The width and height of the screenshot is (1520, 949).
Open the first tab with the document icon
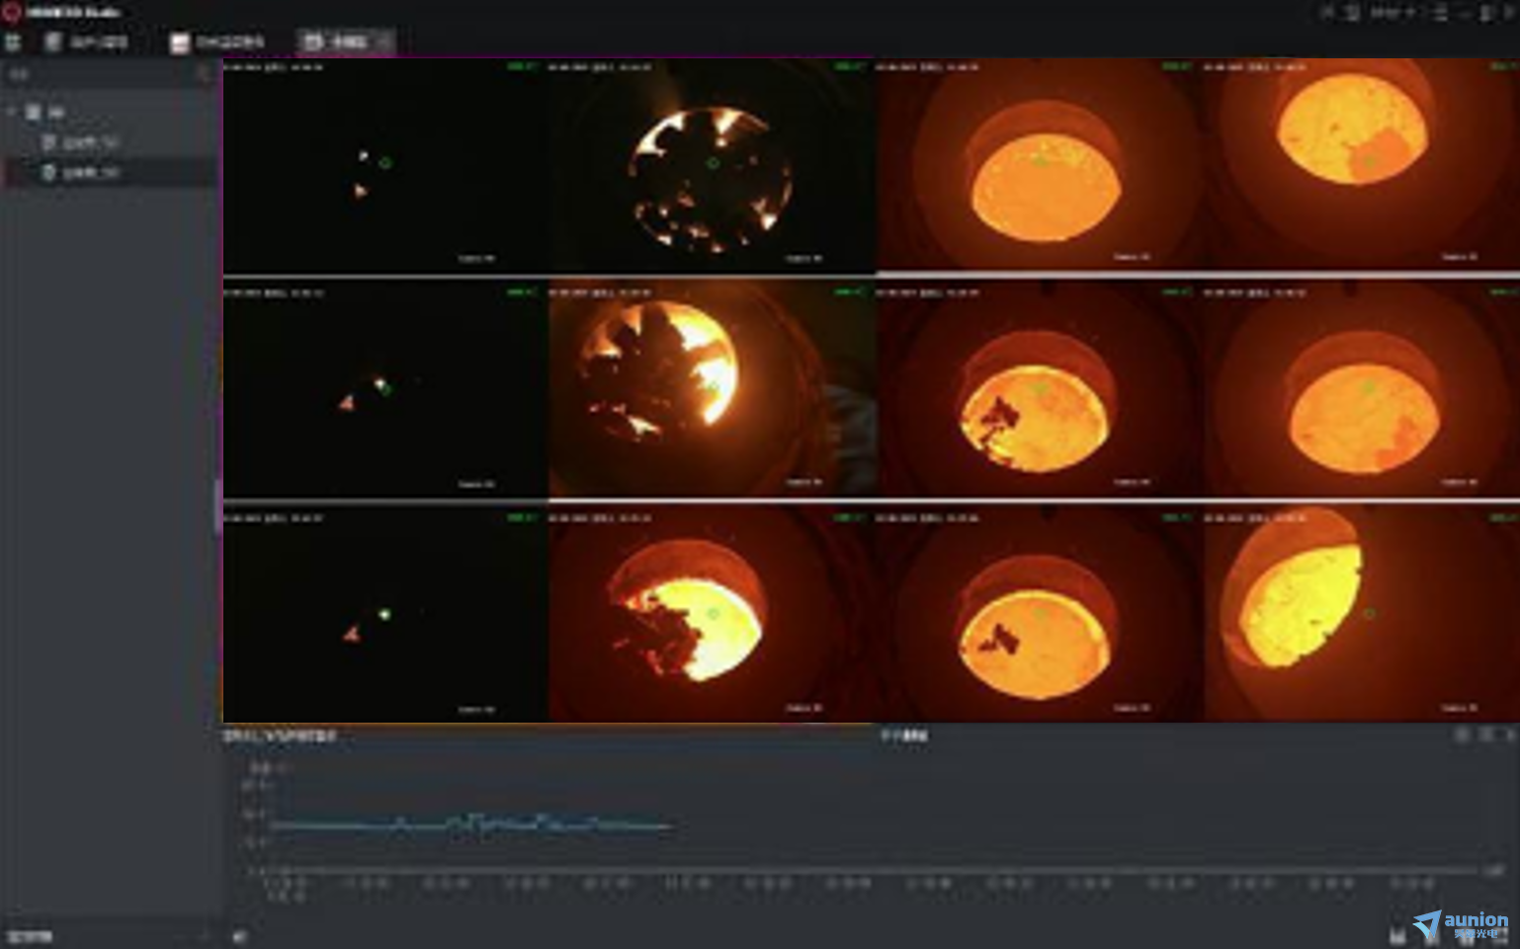tap(87, 42)
